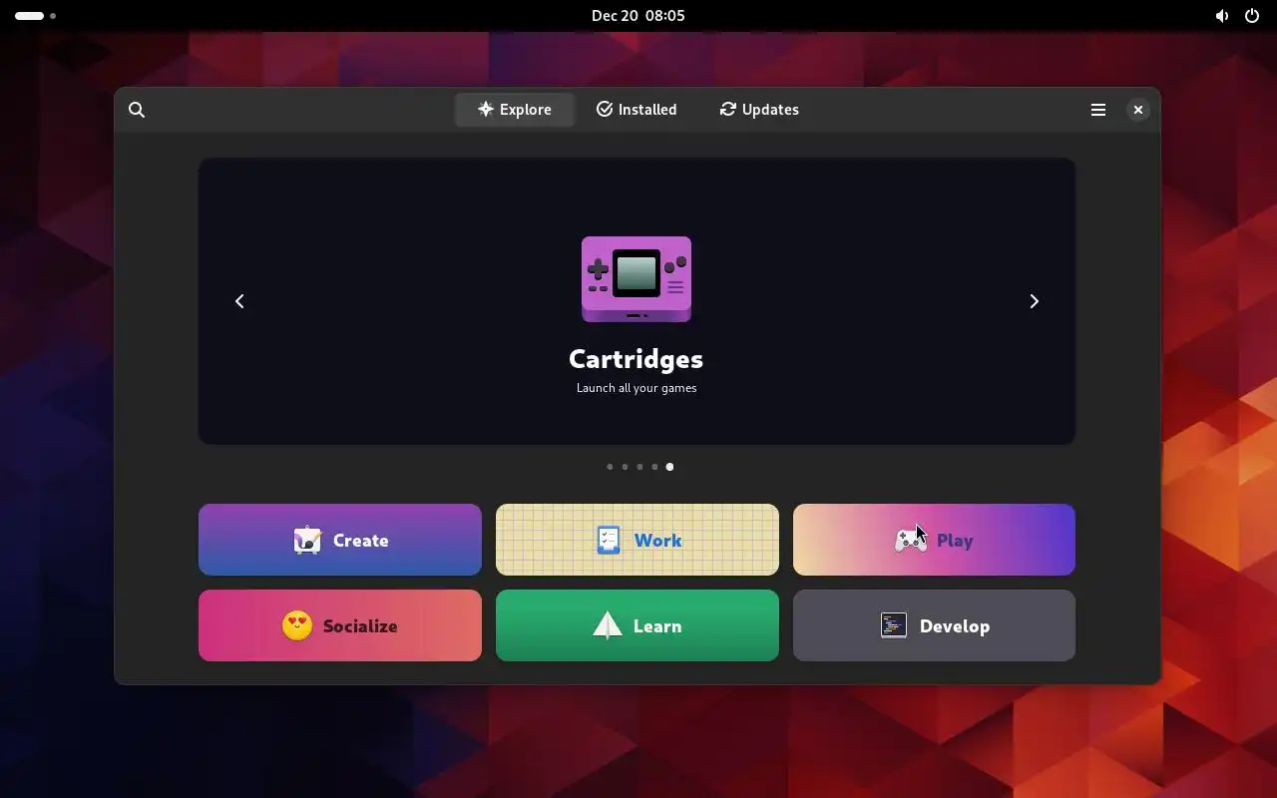This screenshot has height=798, width=1277.
Task: Click the Develop terminal icon
Action: click(894, 625)
